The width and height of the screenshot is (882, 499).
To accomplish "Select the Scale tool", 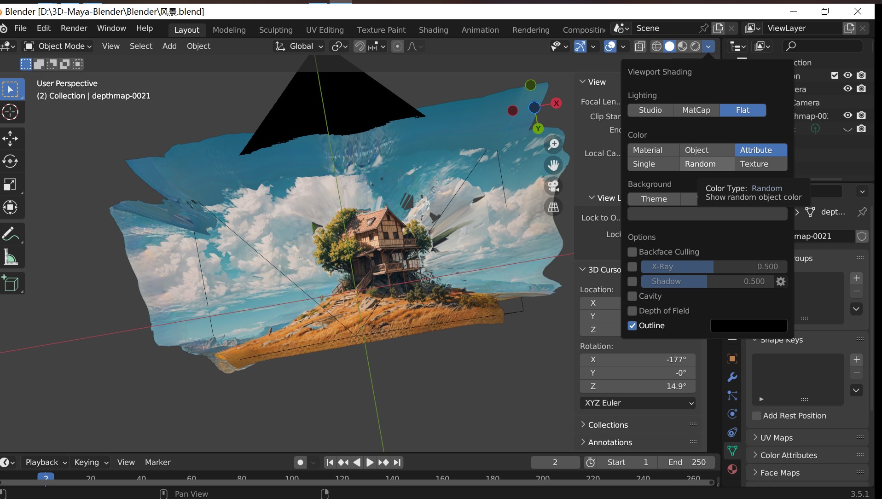I will (x=10, y=185).
